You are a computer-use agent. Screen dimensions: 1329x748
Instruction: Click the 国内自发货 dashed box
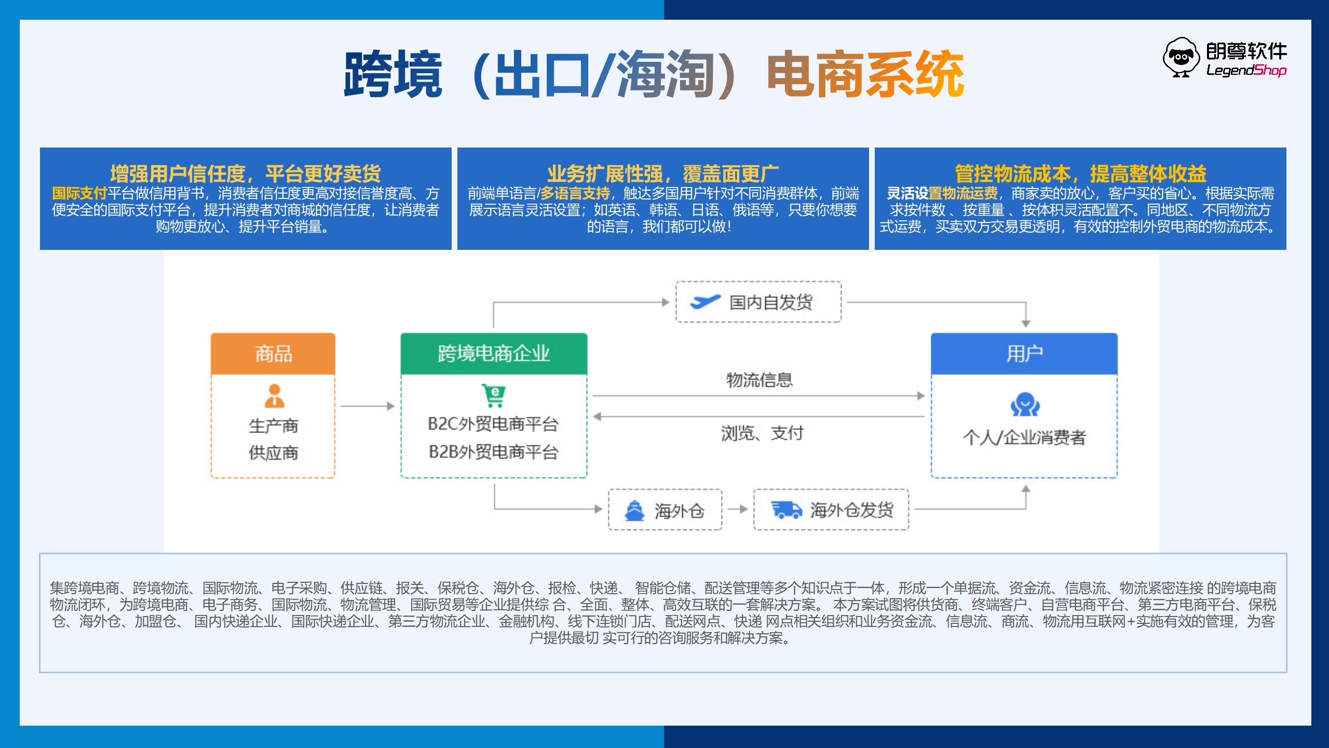click(758, 302)
